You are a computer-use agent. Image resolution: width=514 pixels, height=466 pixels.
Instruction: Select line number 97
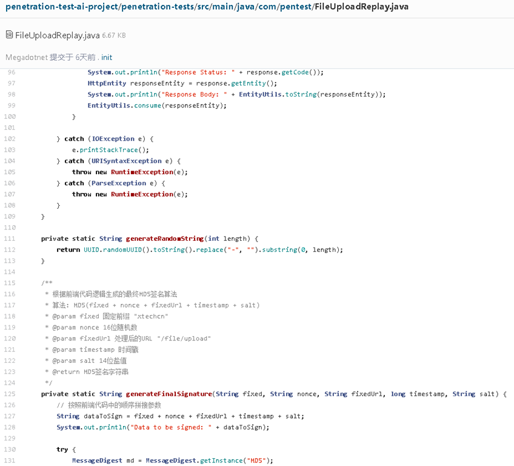pyautogui.click(x=12, y=83)
